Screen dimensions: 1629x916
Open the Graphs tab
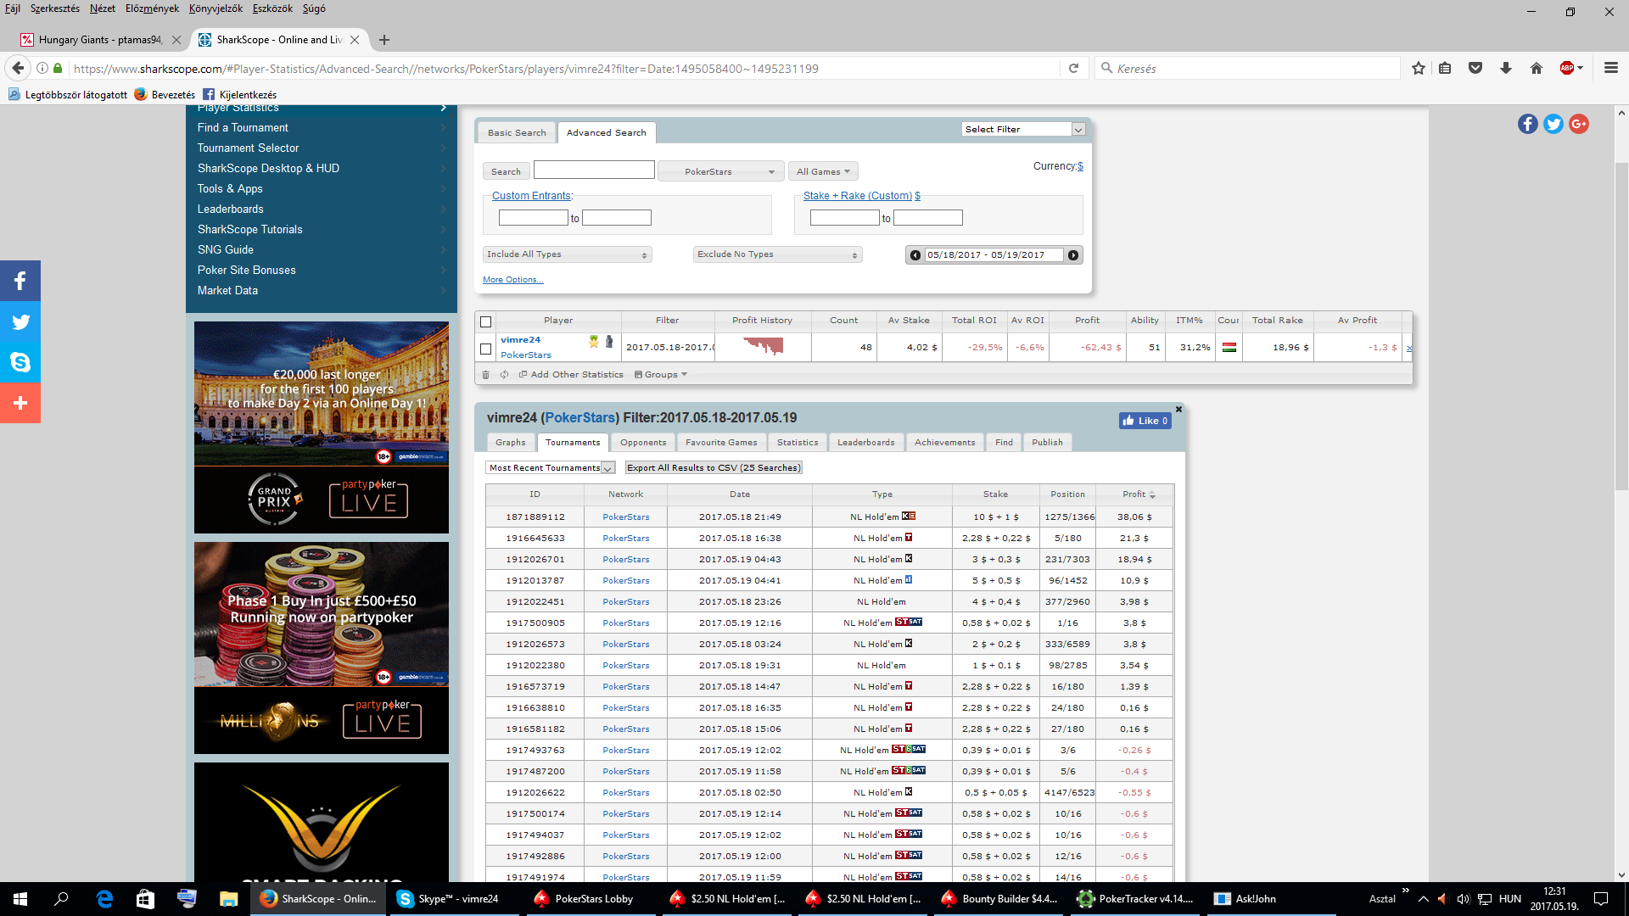click(x=510, y=443)
